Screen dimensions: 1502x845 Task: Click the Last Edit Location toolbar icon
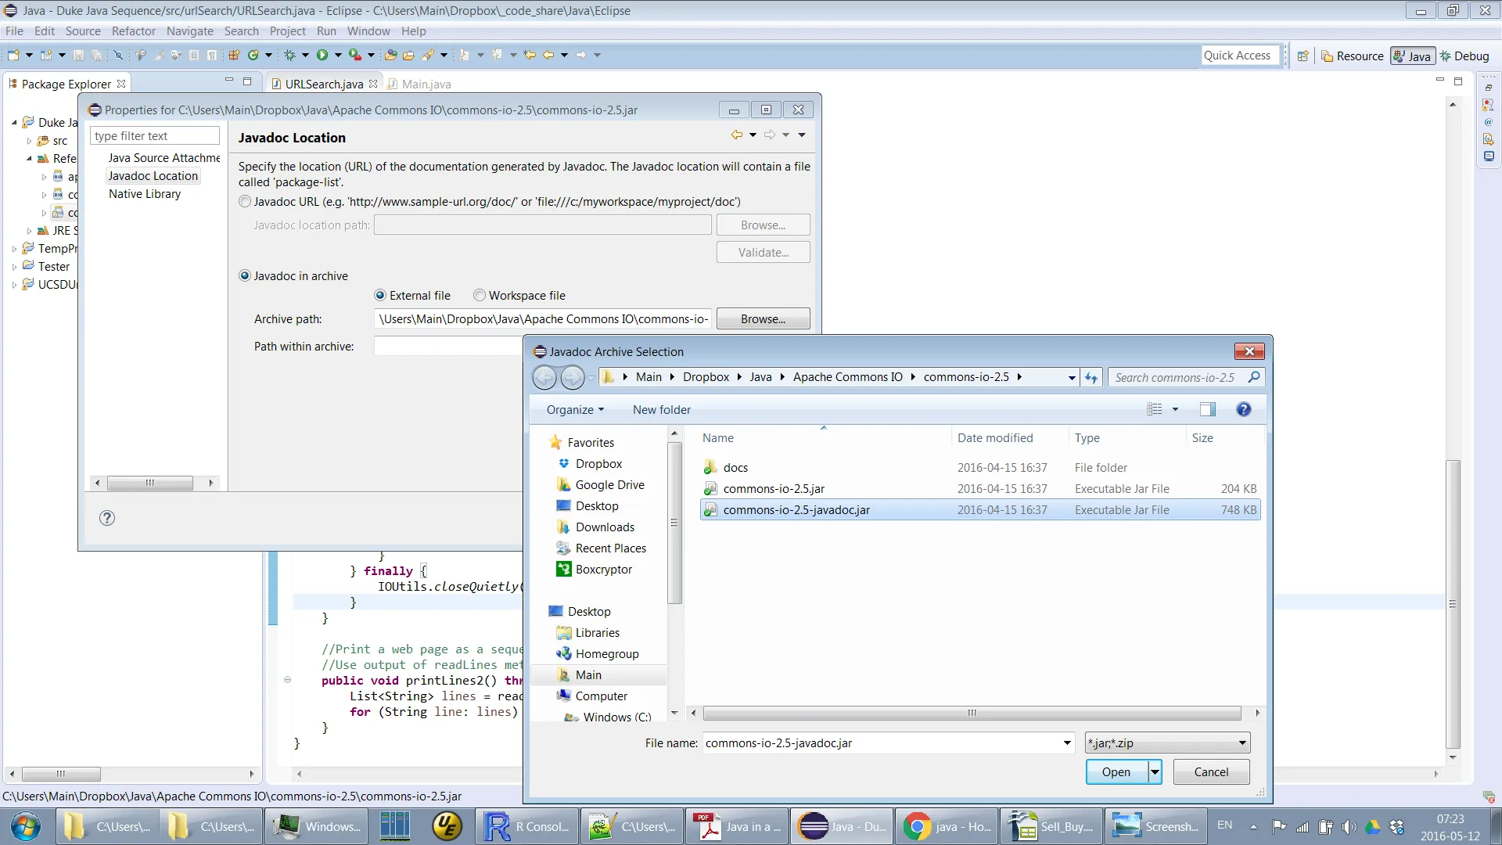pos(530,55)
